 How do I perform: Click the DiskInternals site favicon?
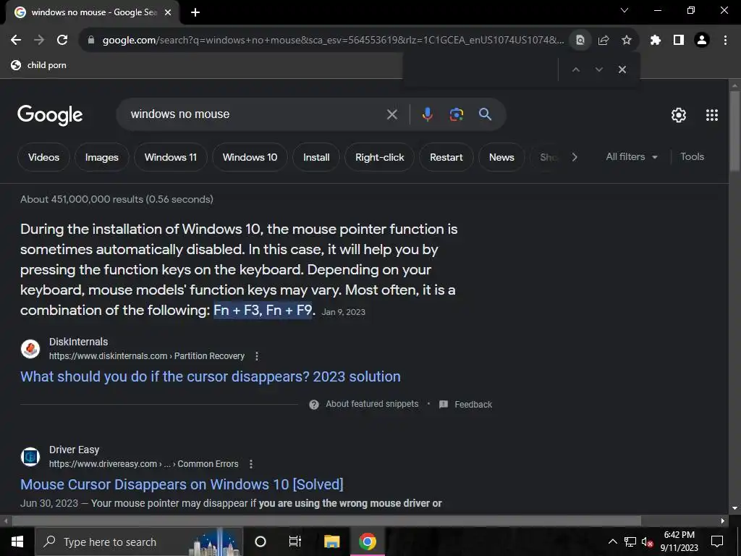pos(30,349)
